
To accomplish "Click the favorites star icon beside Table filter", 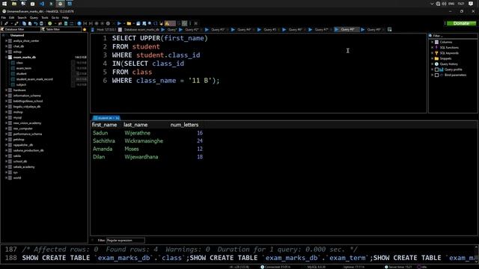I will click(x=85, y=30).
